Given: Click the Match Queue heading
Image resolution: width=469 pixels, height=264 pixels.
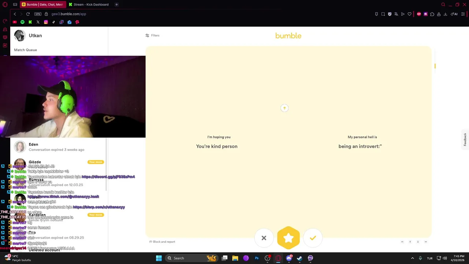Looking at the screenshot, I should (x=25, y=50).
